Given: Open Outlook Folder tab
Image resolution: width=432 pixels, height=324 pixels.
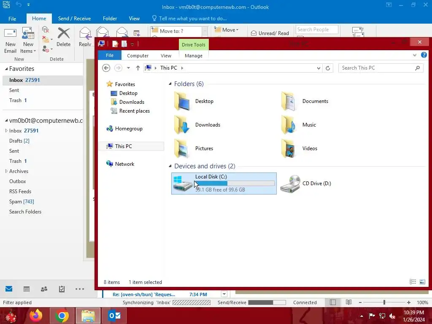Looking at the screenshot, I should 110,19.
